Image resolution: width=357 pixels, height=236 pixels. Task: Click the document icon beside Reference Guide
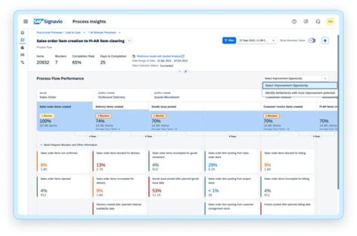(134, 56)
